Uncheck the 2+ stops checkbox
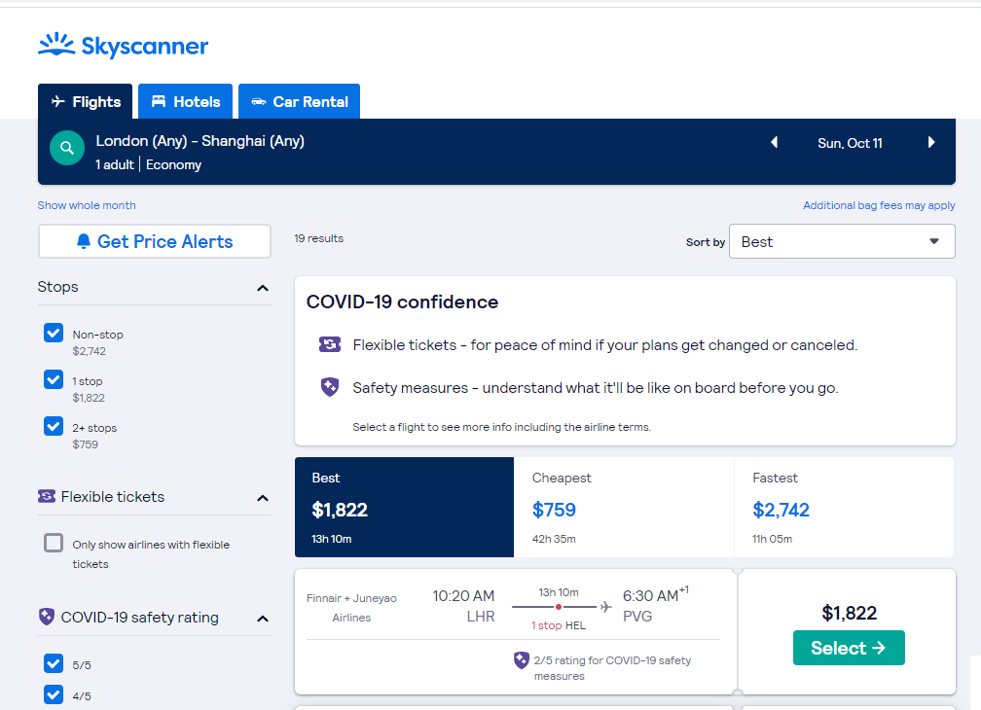The image size is (981, 710). pyautogui.click(x=54, y=426)
